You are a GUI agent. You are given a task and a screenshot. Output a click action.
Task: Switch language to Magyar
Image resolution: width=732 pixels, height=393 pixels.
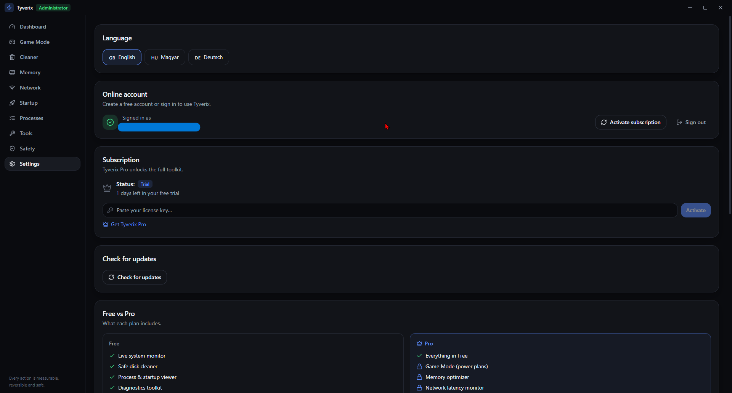click(x=165, y=57)
